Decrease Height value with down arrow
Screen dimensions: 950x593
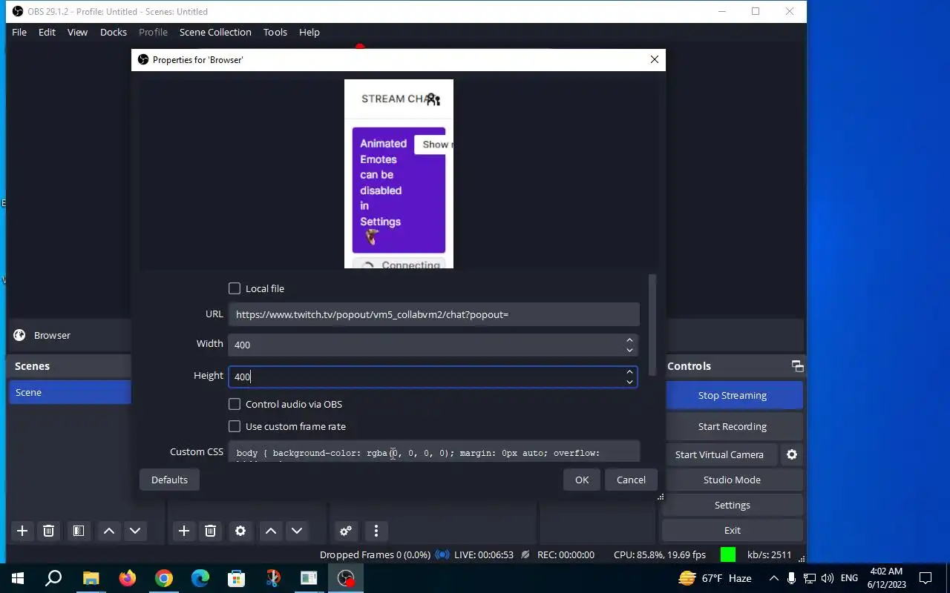click(629, 382)
